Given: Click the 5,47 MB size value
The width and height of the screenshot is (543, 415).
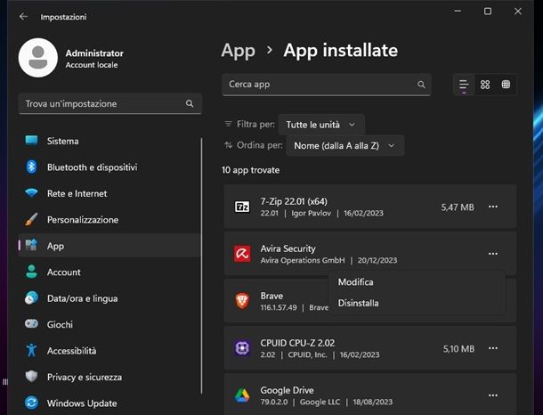Looking at the screenshot, I should [x=458, y=207].
